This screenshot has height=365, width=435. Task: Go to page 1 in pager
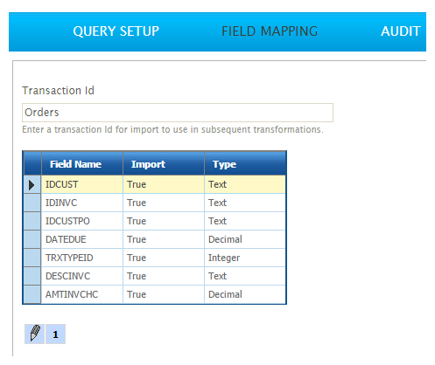coord(55,334)
